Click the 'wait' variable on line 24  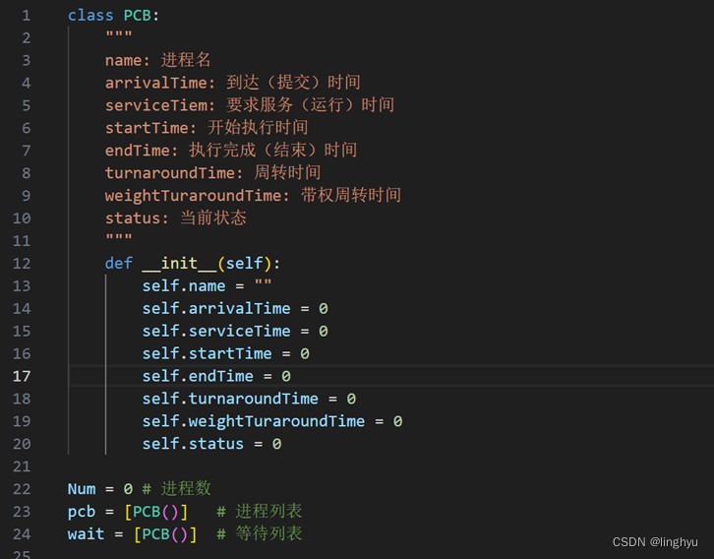tap(87, 534)
